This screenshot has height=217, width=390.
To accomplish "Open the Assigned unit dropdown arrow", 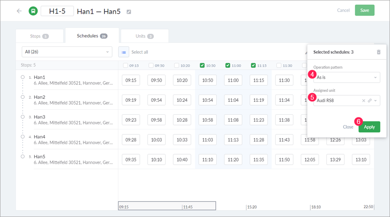I will 375,100.
